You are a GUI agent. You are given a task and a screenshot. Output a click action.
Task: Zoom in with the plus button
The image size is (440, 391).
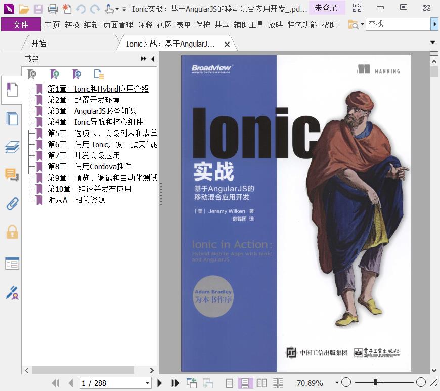coord(421,382)
